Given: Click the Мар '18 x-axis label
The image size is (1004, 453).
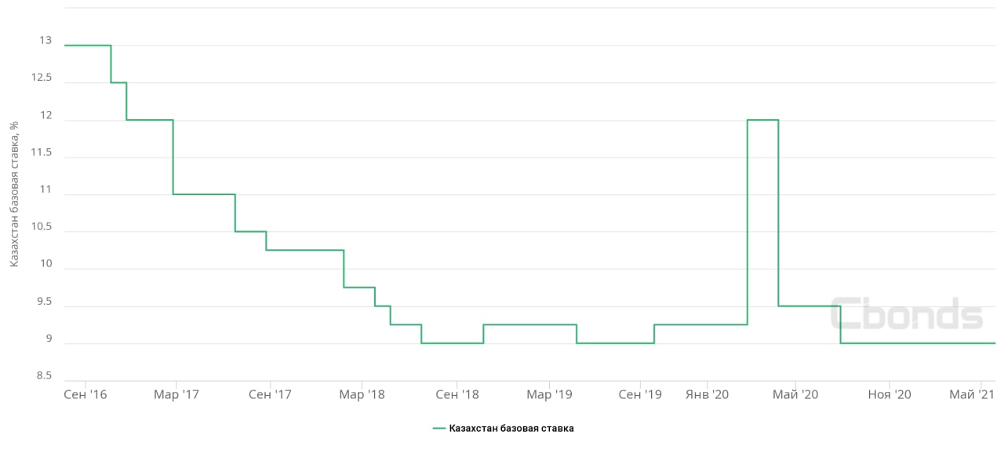Looking at the screenshot, I should tap(362, 395).
